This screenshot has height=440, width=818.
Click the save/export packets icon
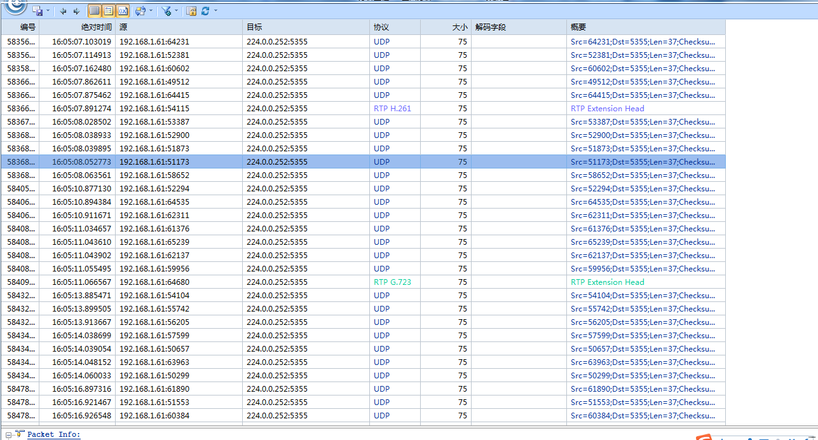[x=37, y=11]
